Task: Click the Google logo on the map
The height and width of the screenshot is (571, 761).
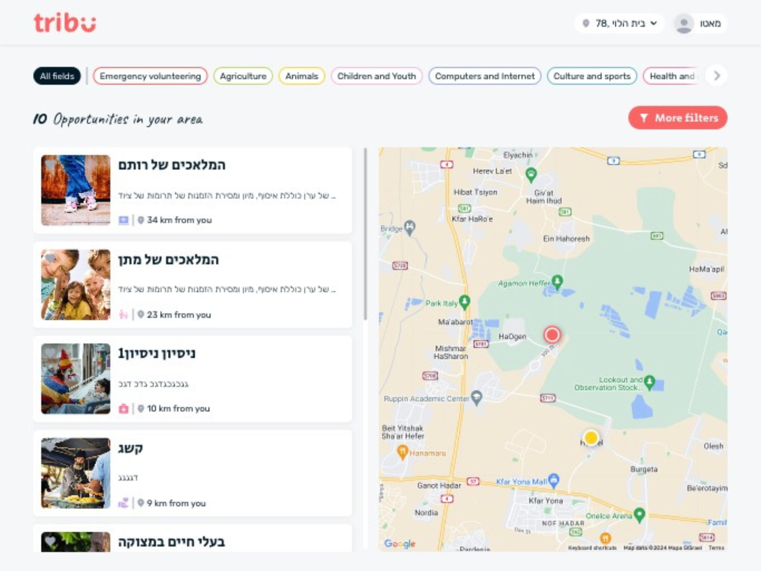Action: click(x=400, y=543)
